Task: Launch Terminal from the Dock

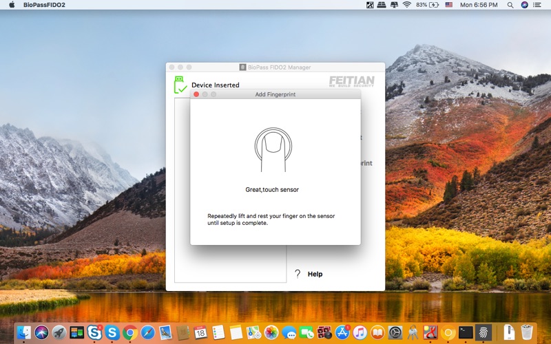Action: pyautogui.click(x=466, y=332)
